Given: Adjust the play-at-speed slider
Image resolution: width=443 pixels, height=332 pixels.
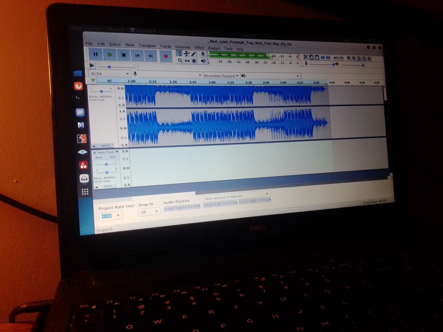Looking at the screenshot, I should (117, 67).
